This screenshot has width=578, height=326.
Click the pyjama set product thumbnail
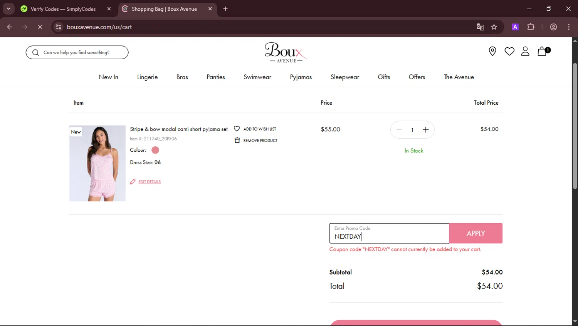click(x=97, y=163)
